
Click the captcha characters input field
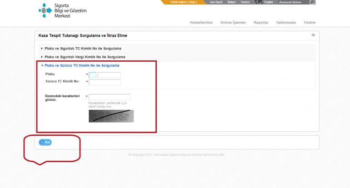[110, 97]
